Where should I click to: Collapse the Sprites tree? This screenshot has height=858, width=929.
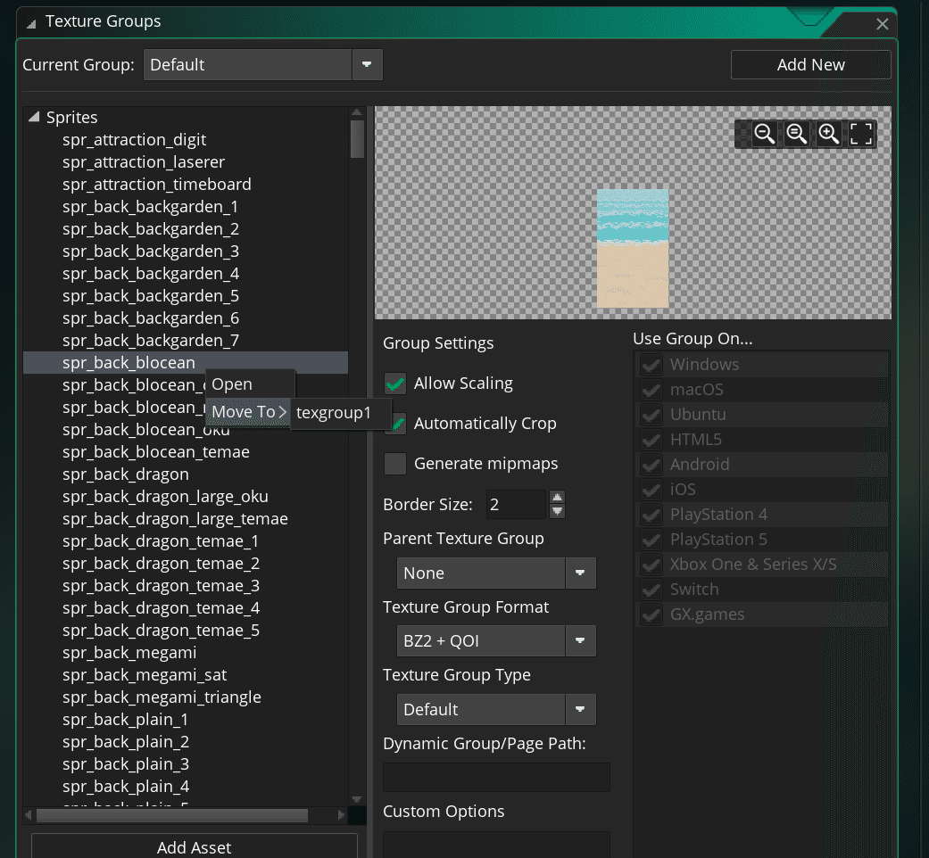tap(34, 117)
